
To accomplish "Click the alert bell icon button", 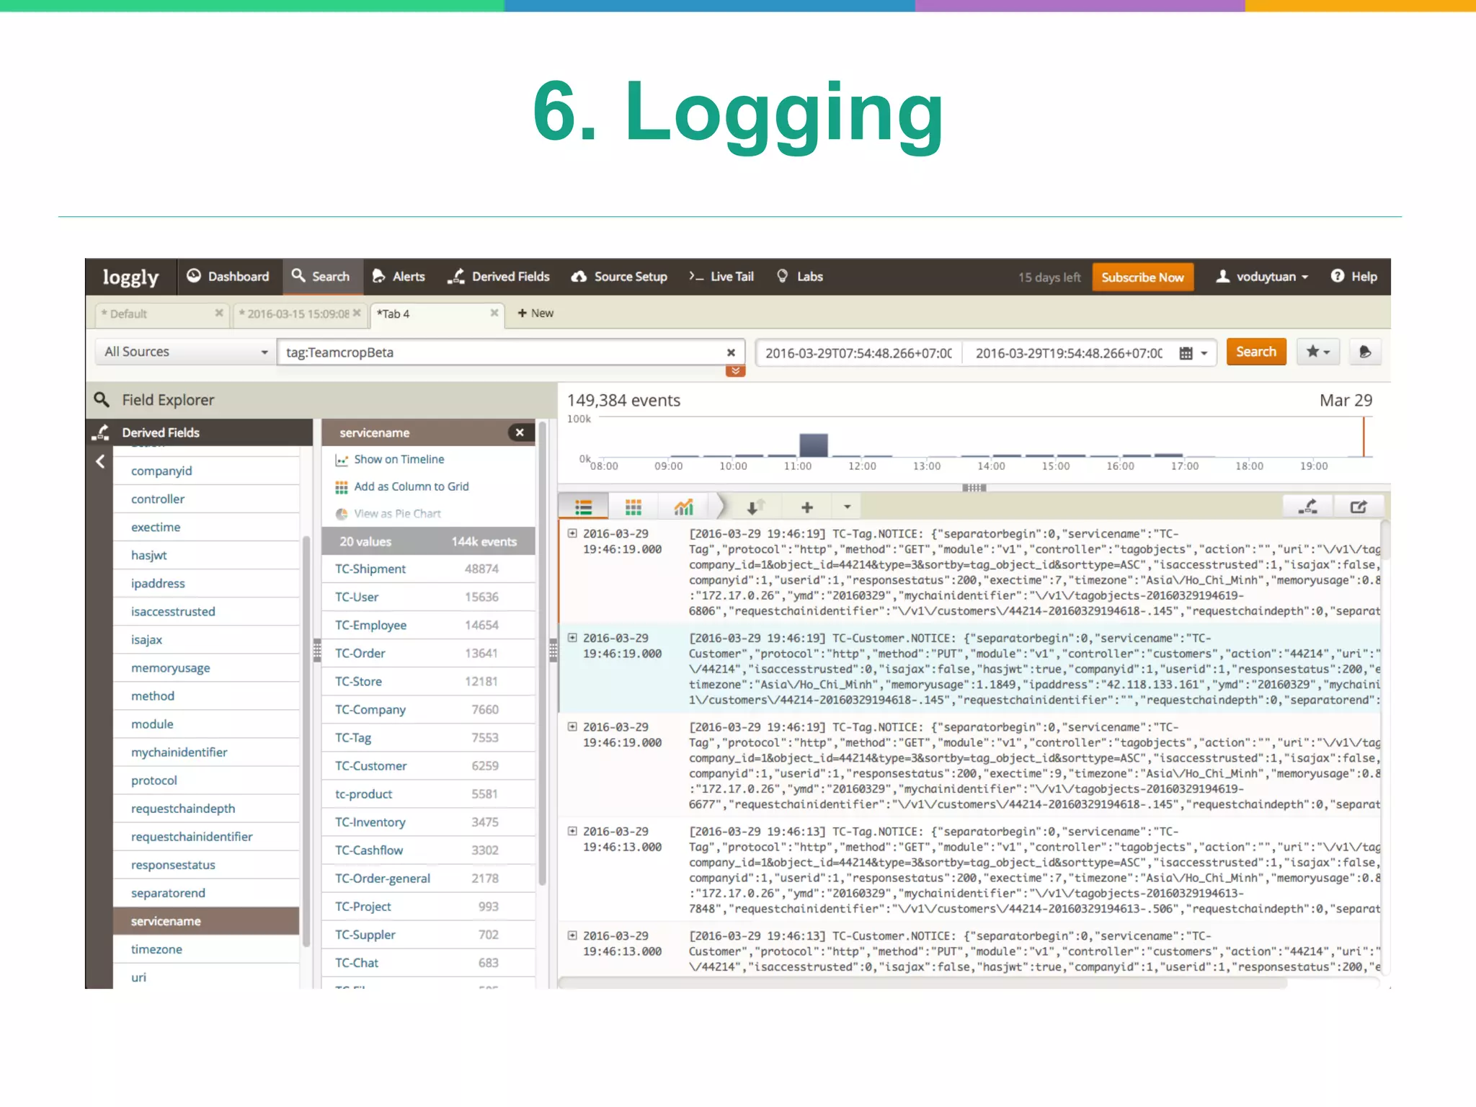I will (1364, 352).
